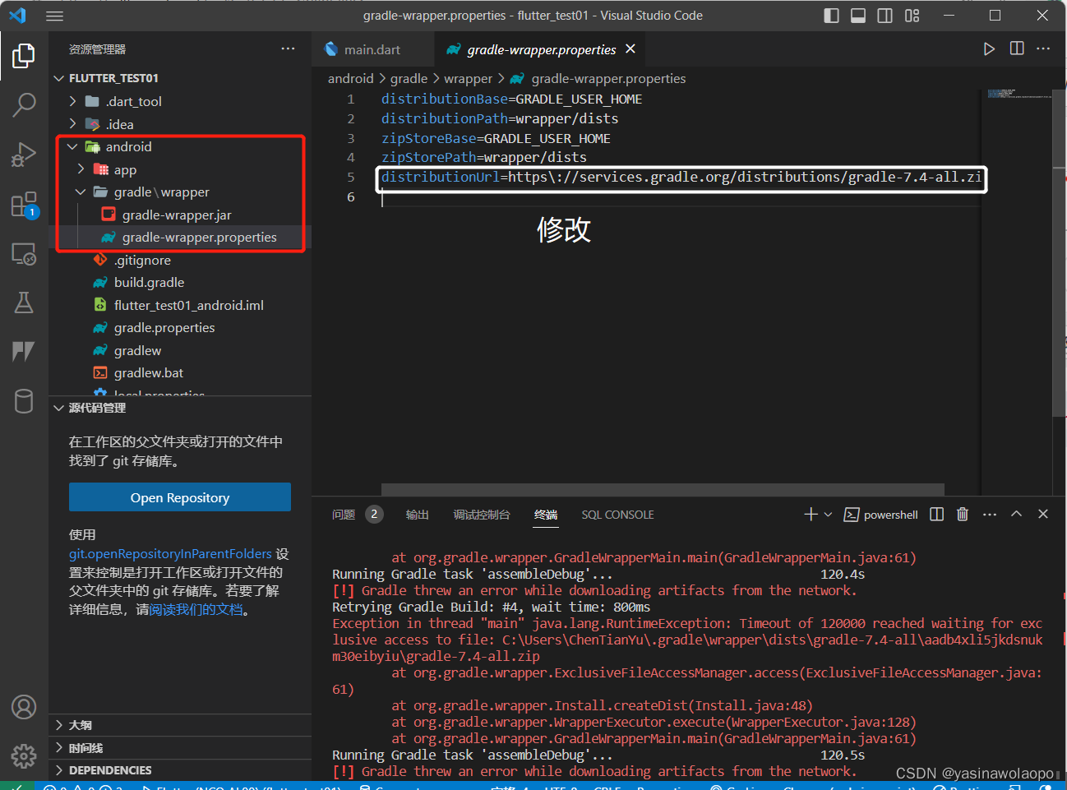Customize layout icon in title bar
Image resolution: width=1067 pixels, height=790 pixels.
pyautogui.click(x=912, y=16)
